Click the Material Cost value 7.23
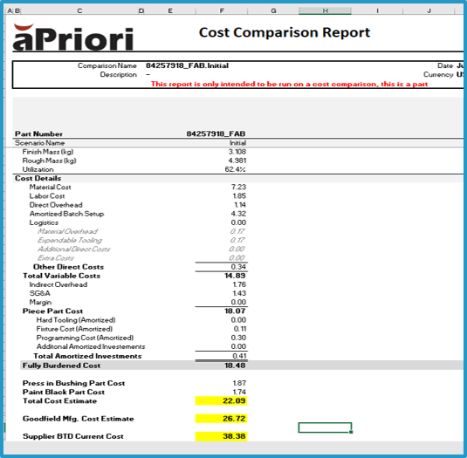467x458 pixels. 238,187
